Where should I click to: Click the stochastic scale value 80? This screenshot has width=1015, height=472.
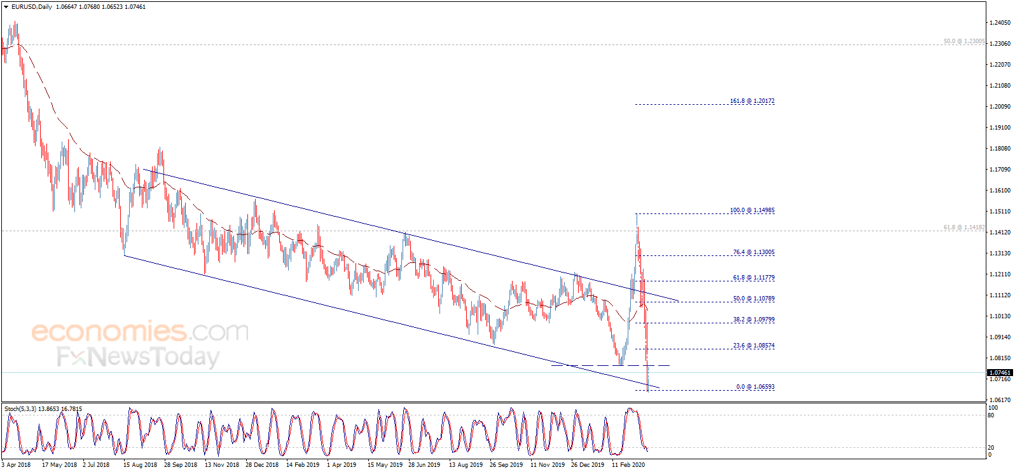coord(991,415)
